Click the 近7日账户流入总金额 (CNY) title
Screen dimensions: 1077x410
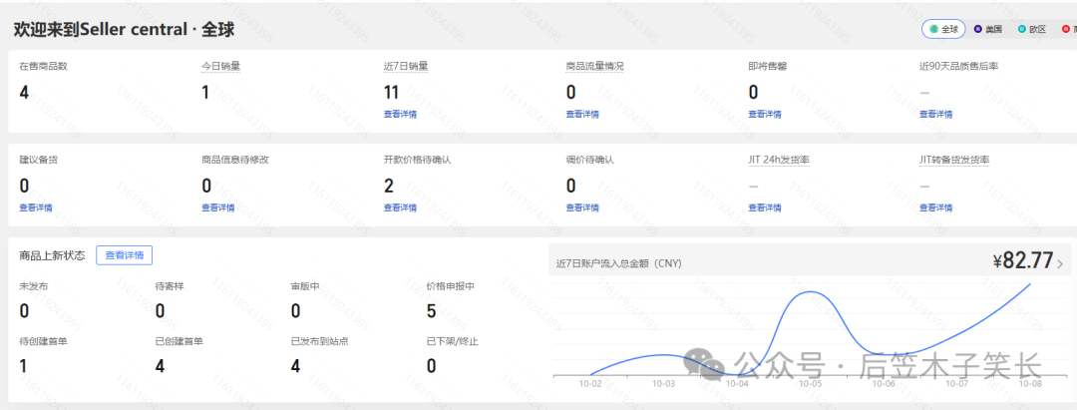tap(619, 263)
